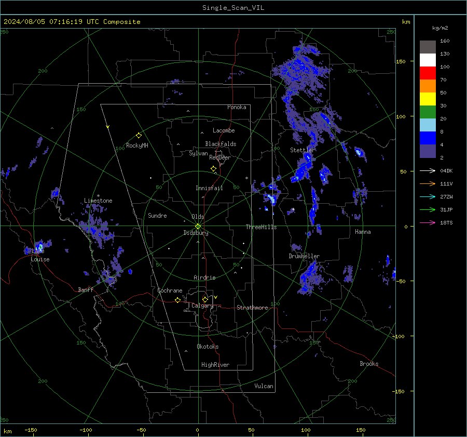The width and height of the screenshot is (467, 437).
Task: Select the green 20-30 color swatch
Action: [428, 112]
